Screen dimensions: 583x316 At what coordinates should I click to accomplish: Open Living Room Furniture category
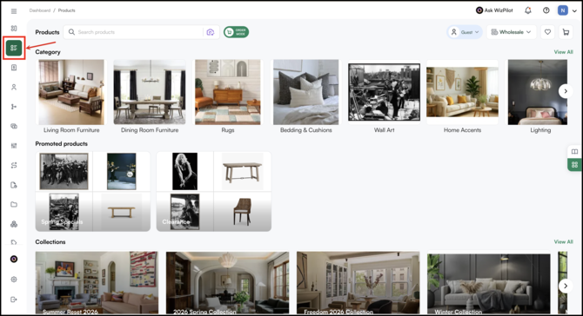(x=71, y=96)
